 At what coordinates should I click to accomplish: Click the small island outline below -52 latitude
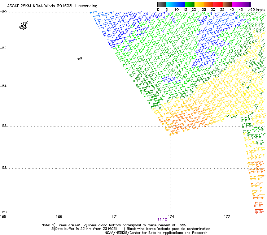[x=80, y=59]
